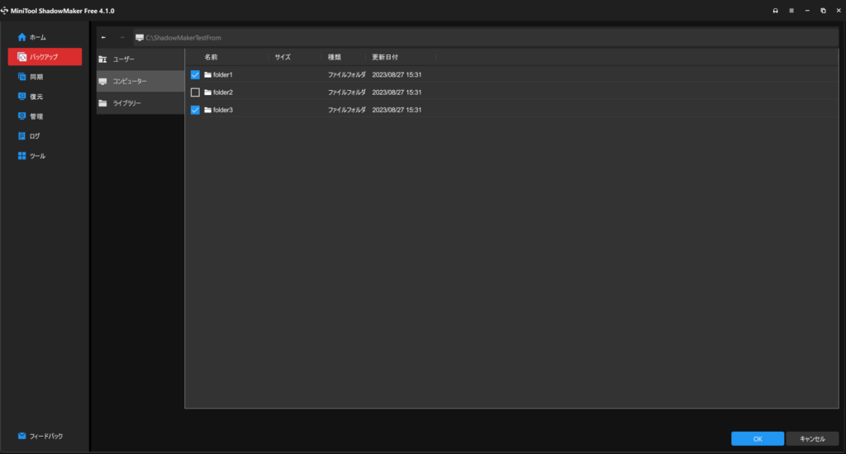Check the folder2 checkbox
The image size is (846, 454).
coord(195,92)
